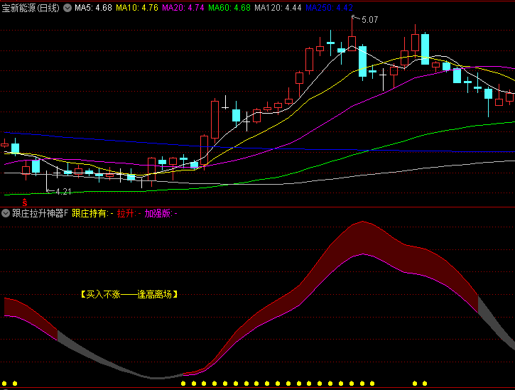Click the 宝新能源(日线) stock title

coord(31,8)
